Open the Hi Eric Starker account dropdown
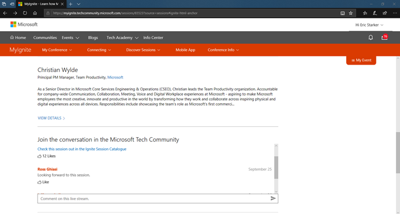This screenshot has height=214, width=400. pyautogui.click(x=369, y=25)
